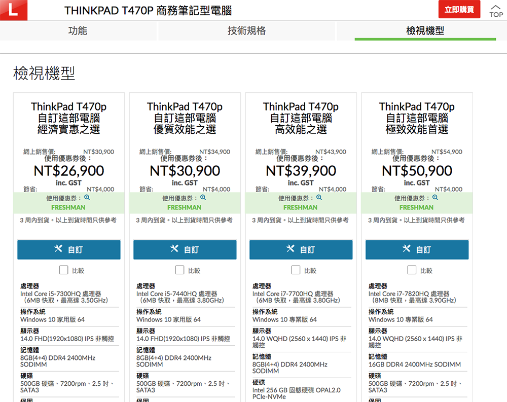Screen dimensions: 507x402
Task: Switch to the 功能 tab
Action: (78, 31)
